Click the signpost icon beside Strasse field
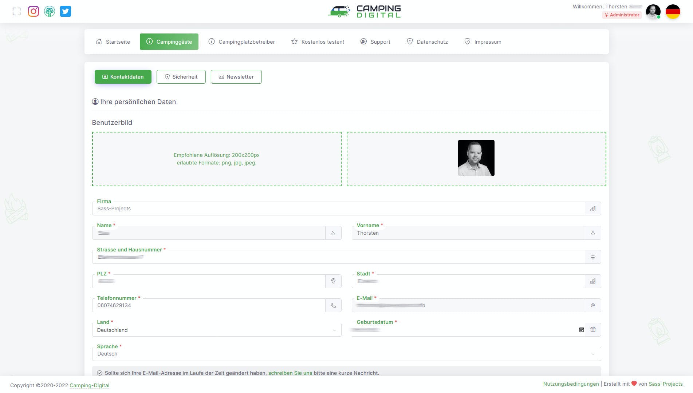 593,257
